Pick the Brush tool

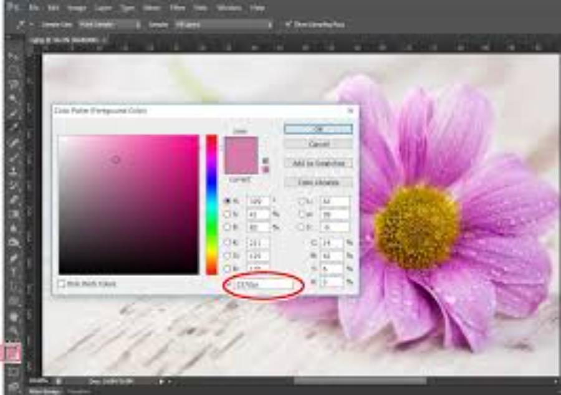13,156
